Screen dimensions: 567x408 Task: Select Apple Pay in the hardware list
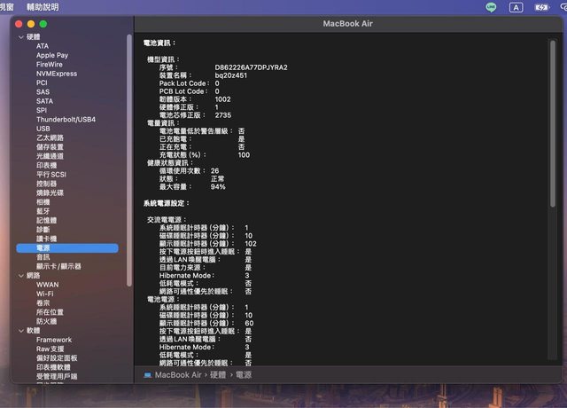point(52,55)
